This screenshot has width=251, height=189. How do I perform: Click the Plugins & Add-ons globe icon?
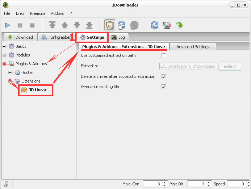(x=11, y=64)
